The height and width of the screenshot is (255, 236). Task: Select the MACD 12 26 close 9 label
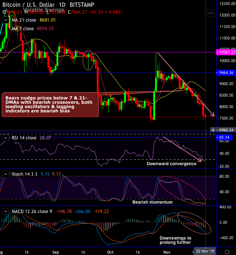pos(32,212)
